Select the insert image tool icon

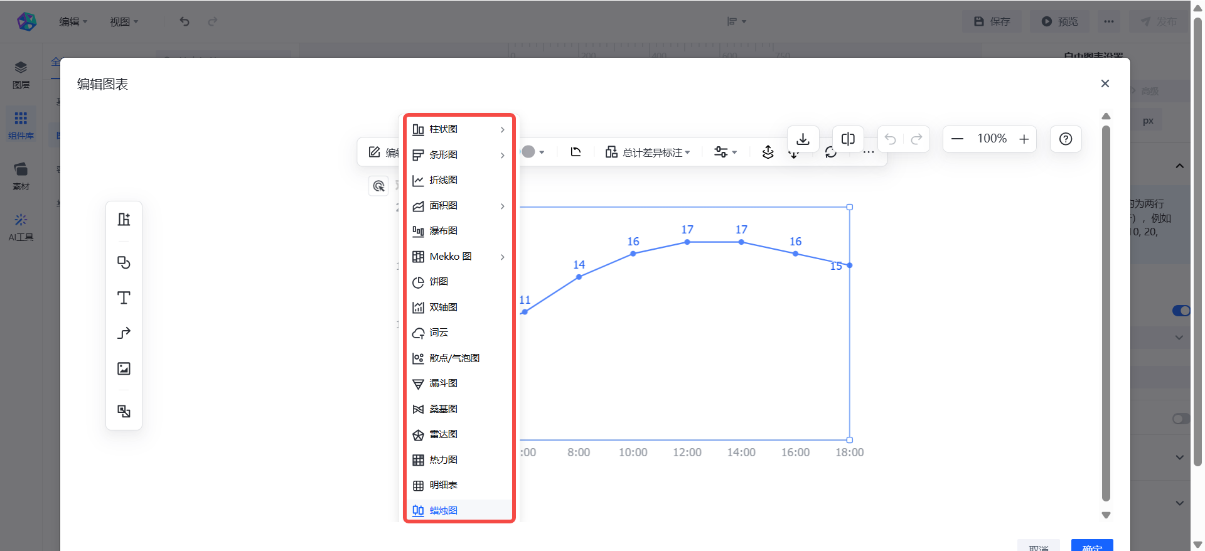pyautogui.click(x=124, y=368)
